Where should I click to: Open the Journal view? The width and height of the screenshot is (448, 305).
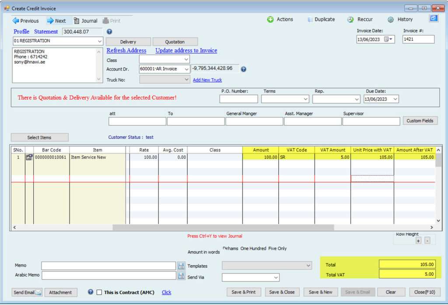click(85, 21)
